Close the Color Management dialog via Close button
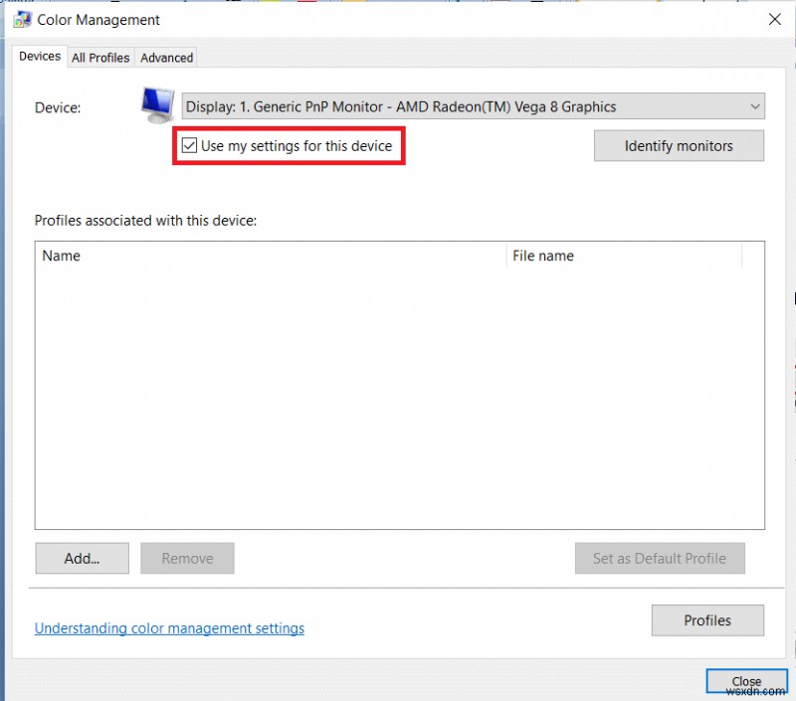The height and width of the screenshot is (701, 796). (746, 681)
